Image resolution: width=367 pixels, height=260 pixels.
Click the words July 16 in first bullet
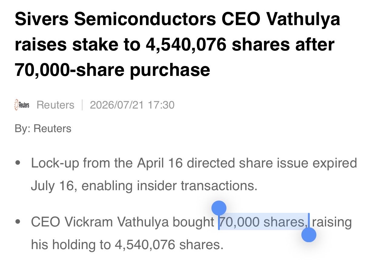52,186
